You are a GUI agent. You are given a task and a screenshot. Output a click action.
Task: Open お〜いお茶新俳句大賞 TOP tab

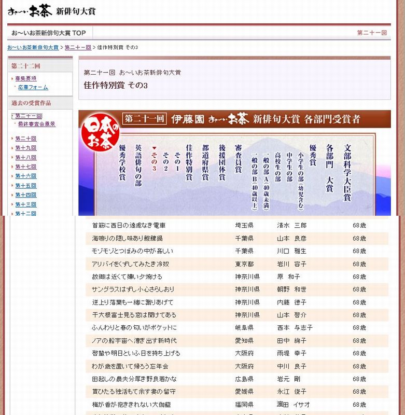click(49, 33)
